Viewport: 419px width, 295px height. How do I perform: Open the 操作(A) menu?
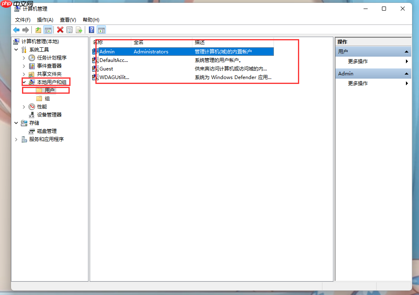tap(45, 20)
